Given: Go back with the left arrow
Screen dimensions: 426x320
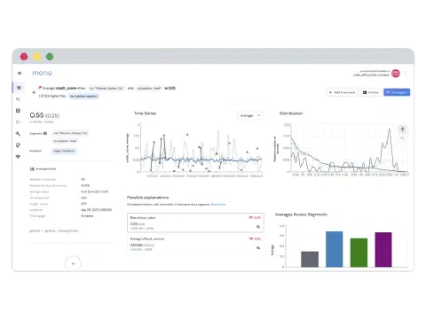Looking at the screenshot, I should [x=34, y=92].
